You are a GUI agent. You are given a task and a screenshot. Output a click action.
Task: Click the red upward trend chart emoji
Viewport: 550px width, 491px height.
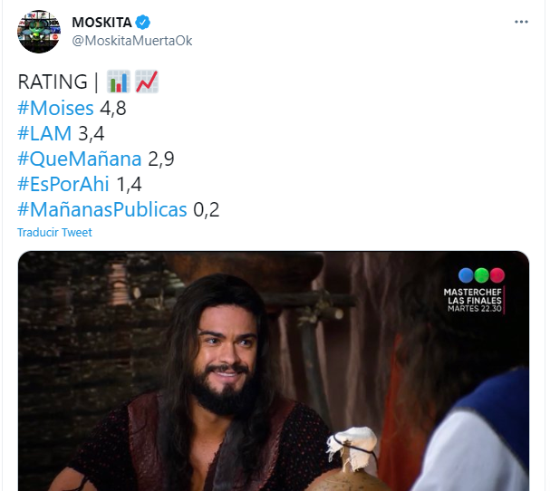(147, 82)
